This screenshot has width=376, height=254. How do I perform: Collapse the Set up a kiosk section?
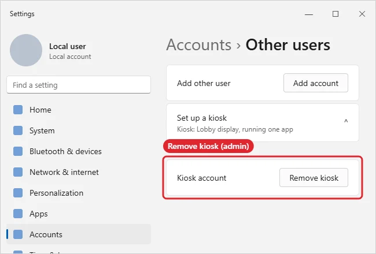[346, 121]
